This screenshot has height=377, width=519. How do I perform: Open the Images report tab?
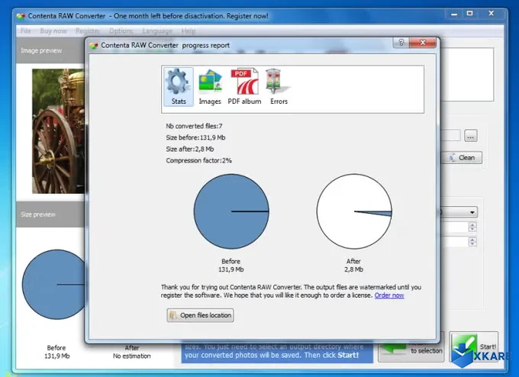tap(210, 86)
